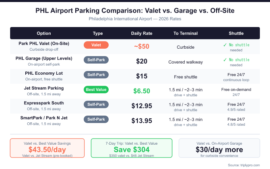Click the Type column header
The height and width of the screenshot is (169, 270).
click(x=98, y=33)
